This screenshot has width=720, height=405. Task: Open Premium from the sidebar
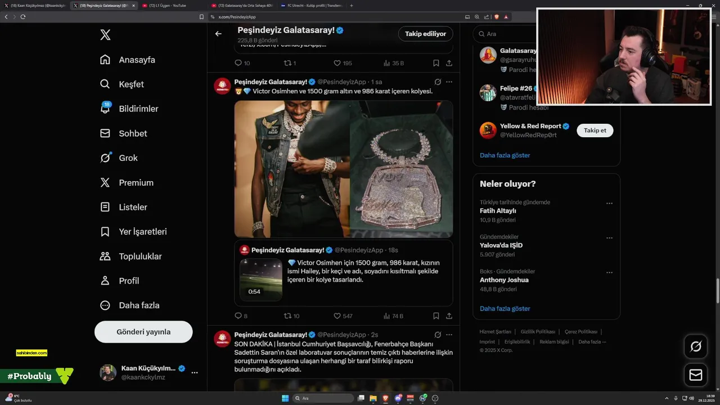tap(127, 183)
